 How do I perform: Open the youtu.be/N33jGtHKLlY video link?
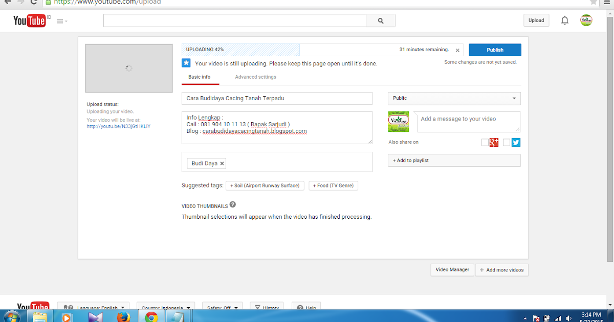coord(119,126)
